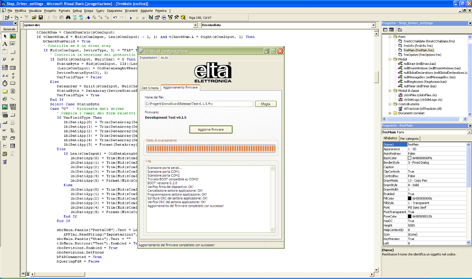
Task: Click View Object icon in Project panel
Action: coord(392,29)
